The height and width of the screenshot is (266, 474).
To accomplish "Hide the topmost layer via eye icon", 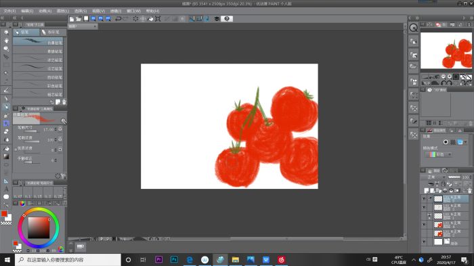I will click(424, 198).
